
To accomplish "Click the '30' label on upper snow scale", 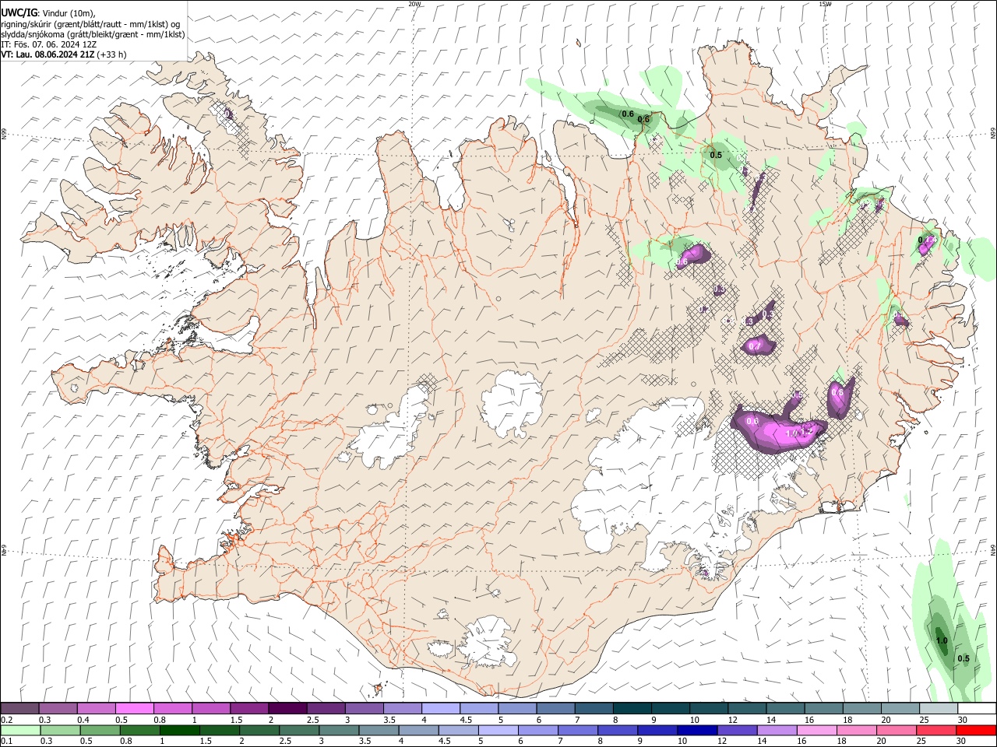I will click(962, 720).
